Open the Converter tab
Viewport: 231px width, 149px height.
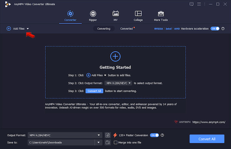pyautogui.click(x=70, y=16)
